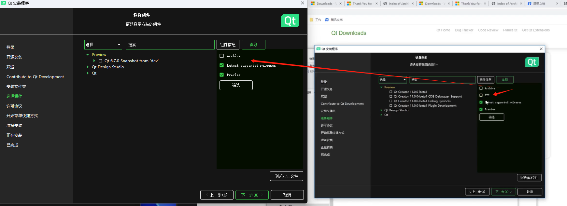The width and height of the screenshot is (567, 206).
Task: Click 取消 to cancel the front installer
Action: coord(287,195)
